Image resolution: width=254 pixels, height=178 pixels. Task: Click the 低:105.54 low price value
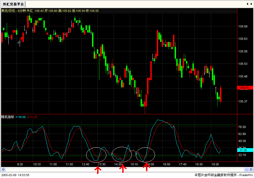pos(79,11)
